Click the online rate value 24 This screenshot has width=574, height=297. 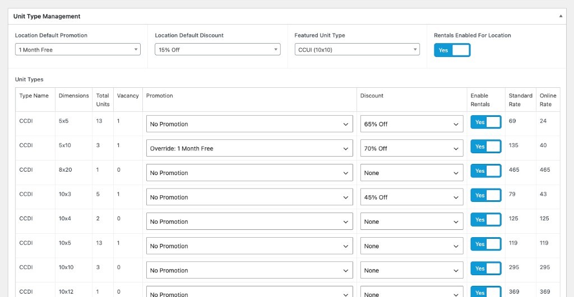click(543, 121)
